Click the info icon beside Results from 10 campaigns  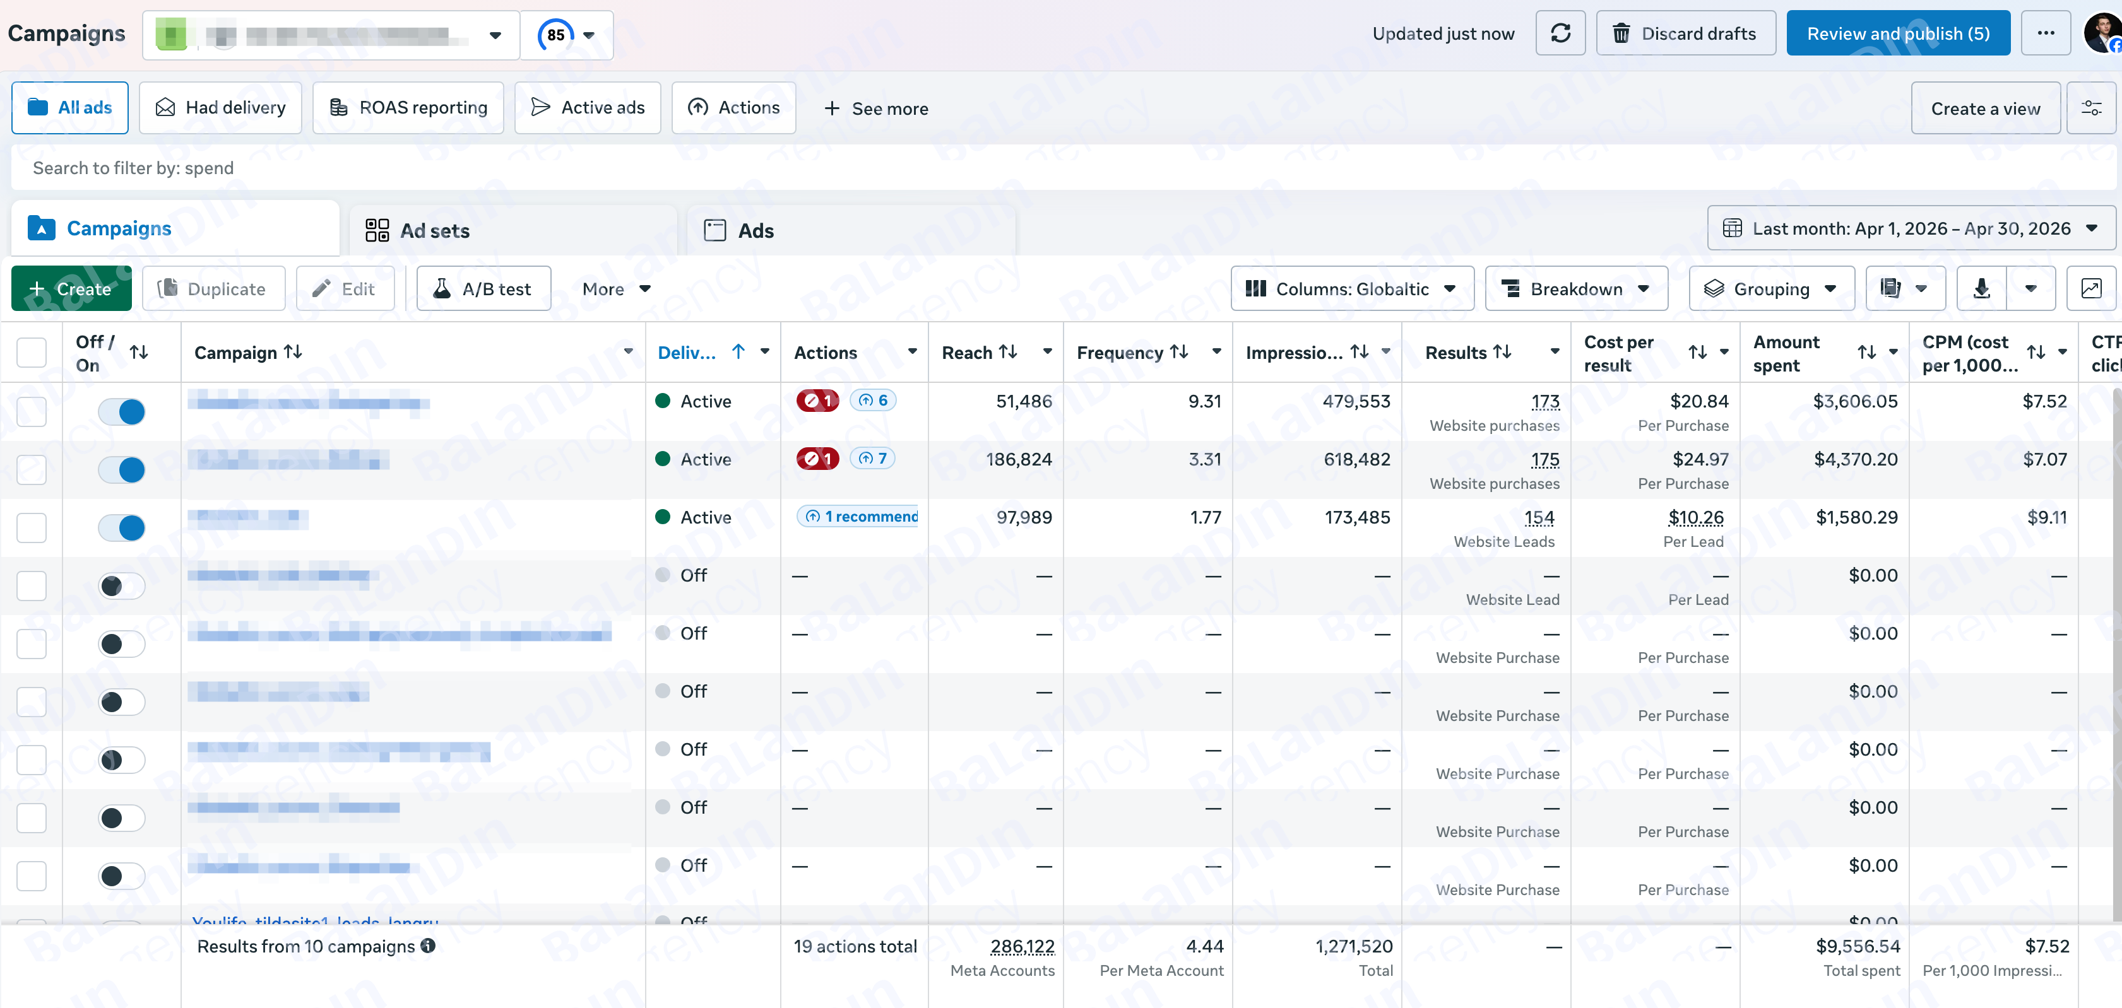429,946
